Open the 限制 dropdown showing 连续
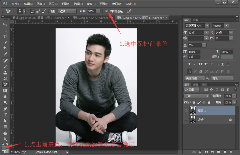Image resolution: width=240 pixels, height=155 pixels. 68,11
